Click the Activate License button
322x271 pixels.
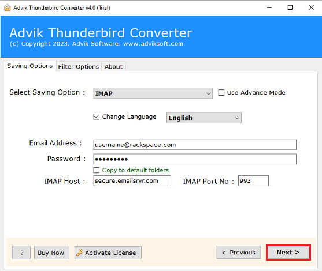coord(108,253)
